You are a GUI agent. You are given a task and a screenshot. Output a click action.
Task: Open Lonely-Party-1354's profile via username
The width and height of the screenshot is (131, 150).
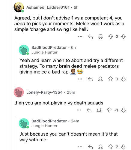(x=44, y=92)
